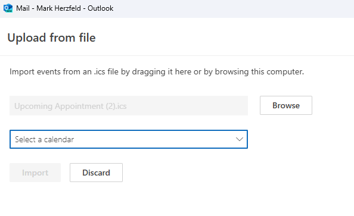This screenshot has height=216, width=354.
Task: Click the word 'Upload' in the page heading
Action: [27, 38]
